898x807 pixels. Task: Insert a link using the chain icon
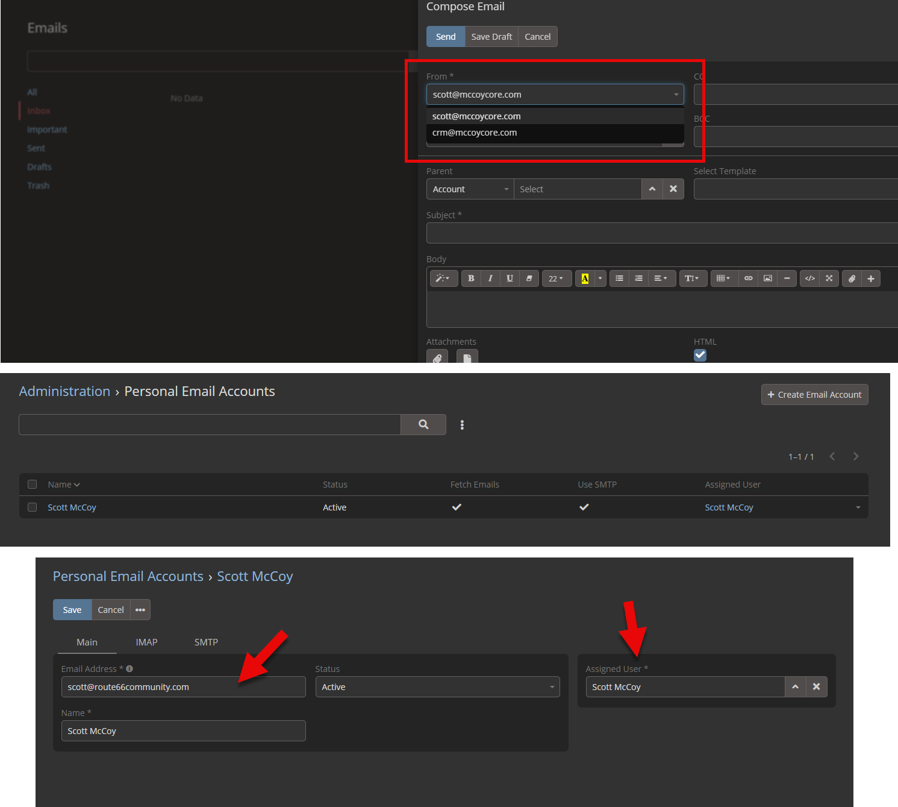click(x=748, y=278)
